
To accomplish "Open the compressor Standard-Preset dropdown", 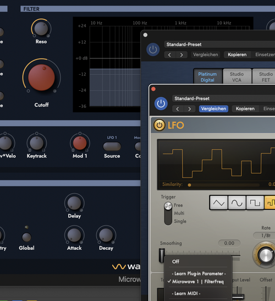I will 219,45.
